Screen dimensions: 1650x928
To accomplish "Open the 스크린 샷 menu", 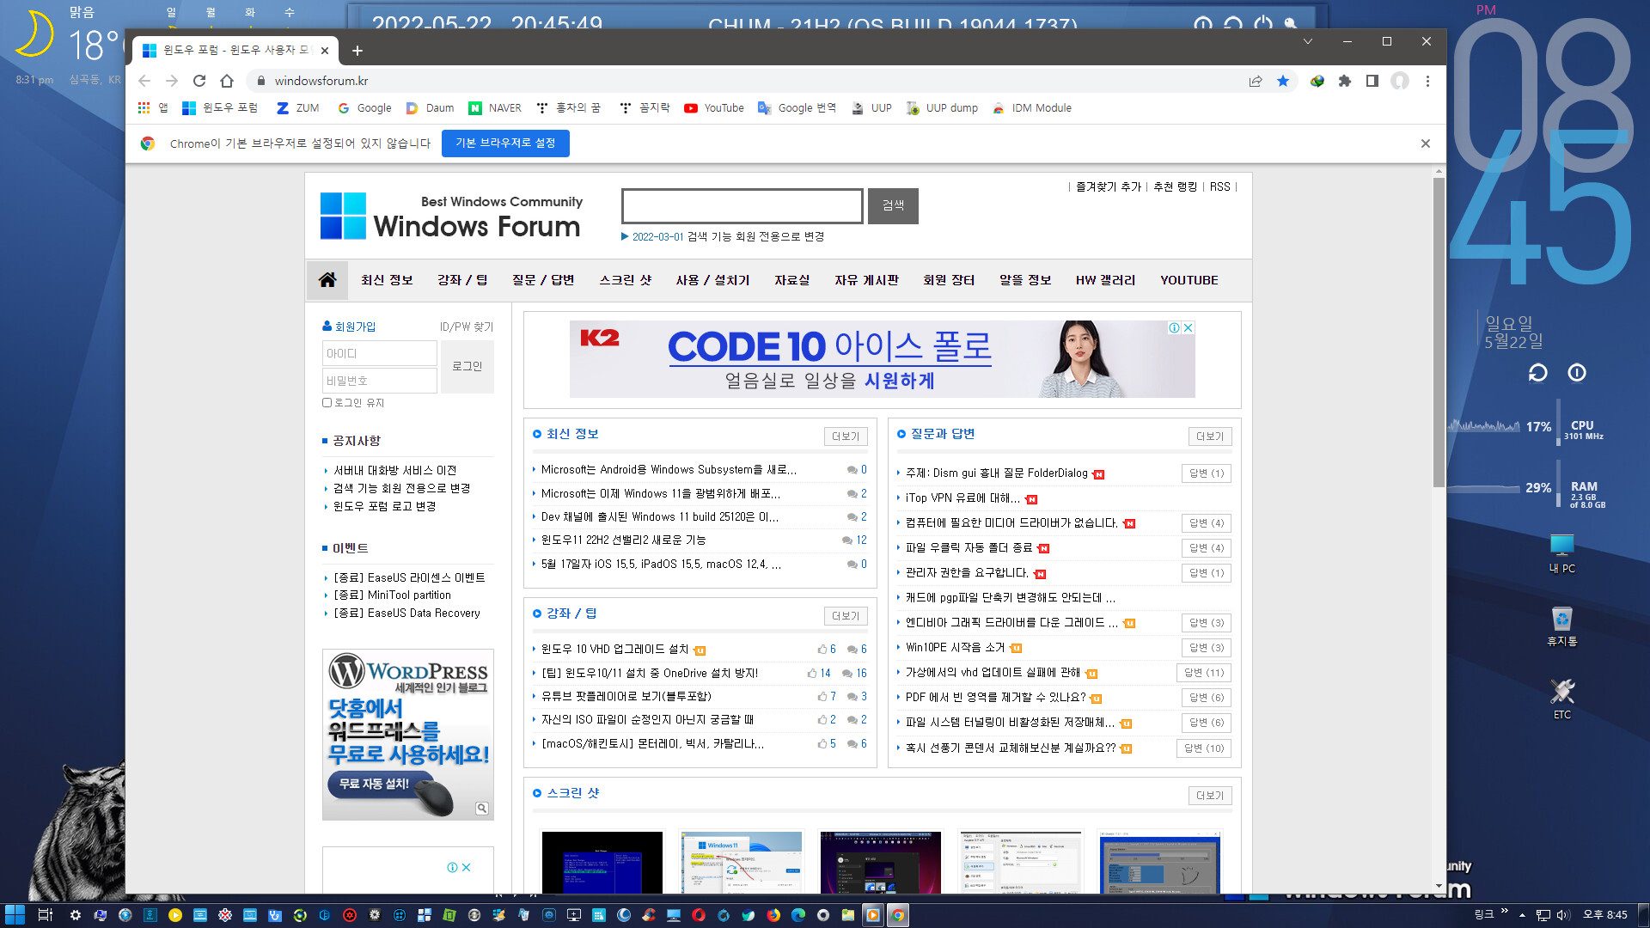I will (x=626, y=280).
